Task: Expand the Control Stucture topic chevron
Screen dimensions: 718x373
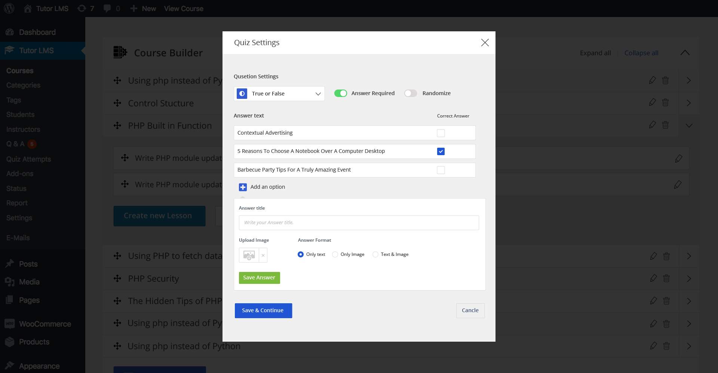Action: pyautogui.click(x=688, y=103)
